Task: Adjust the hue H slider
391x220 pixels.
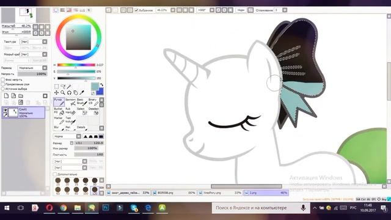Action: coord(76,65)
